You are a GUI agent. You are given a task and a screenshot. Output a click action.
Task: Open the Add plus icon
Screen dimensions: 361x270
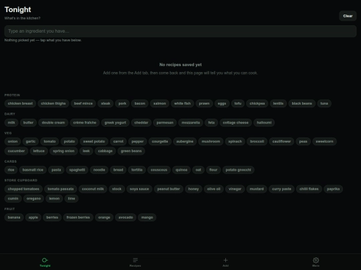[x=225, y=260]
